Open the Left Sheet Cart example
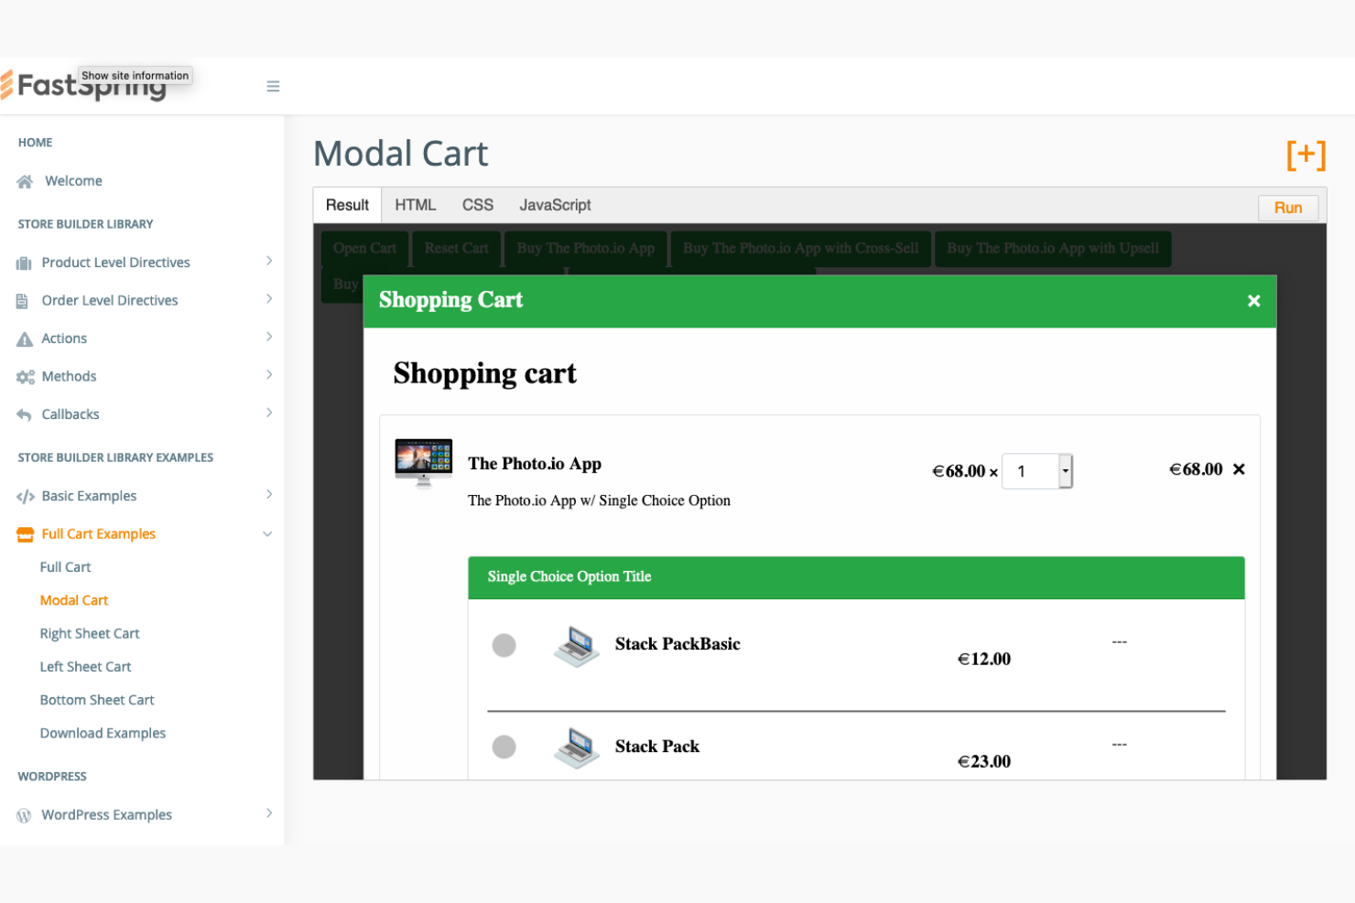 coord(85,667)
